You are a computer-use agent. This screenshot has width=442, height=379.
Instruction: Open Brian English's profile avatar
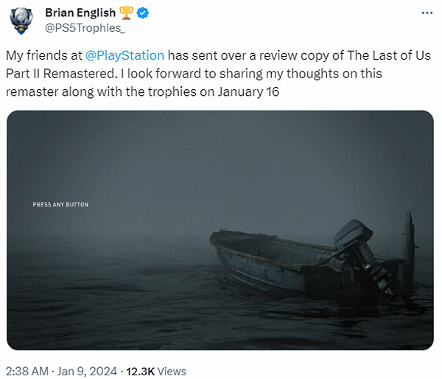point(21,21)
